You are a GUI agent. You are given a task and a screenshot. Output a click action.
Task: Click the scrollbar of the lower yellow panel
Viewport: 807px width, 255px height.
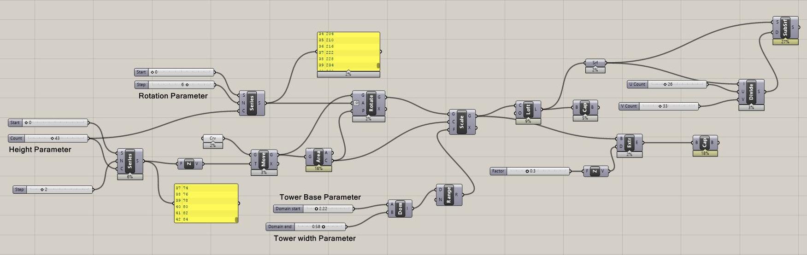[x=237, y=220]
